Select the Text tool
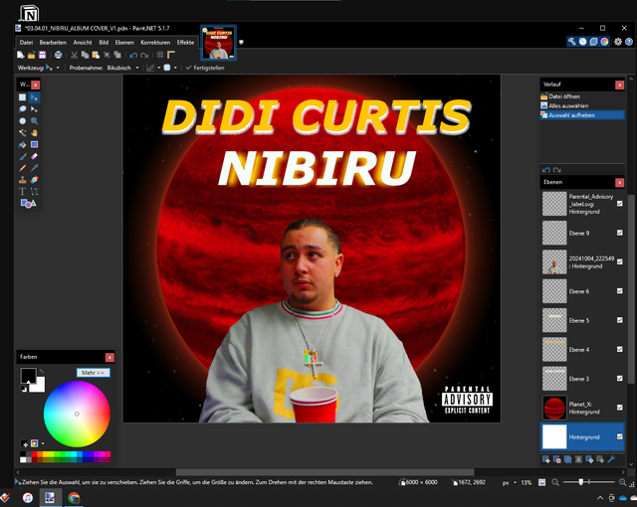The height and width of the screenshot is (507, 637). pyautogui.click(x=22, y=192)
